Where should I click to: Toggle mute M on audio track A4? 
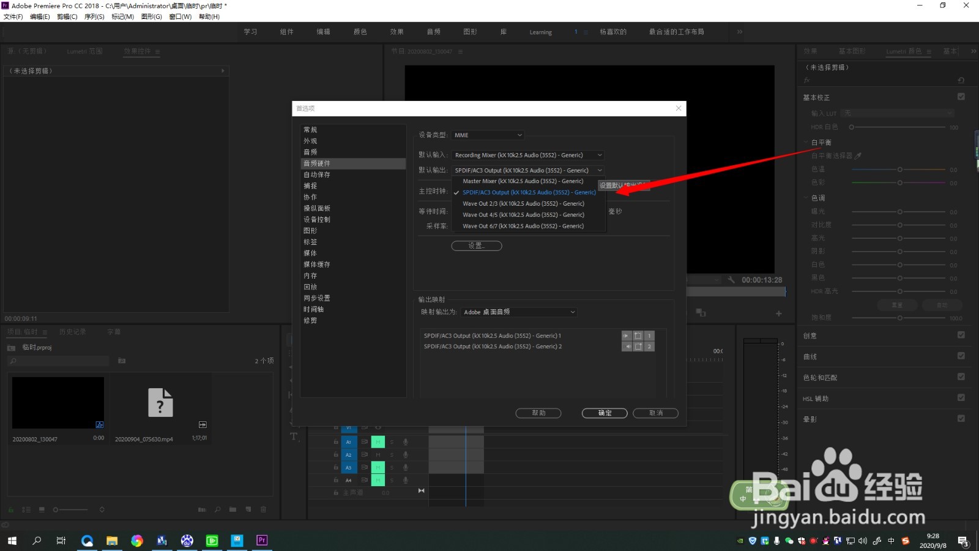pyautogui.click(x=378, y=481)
